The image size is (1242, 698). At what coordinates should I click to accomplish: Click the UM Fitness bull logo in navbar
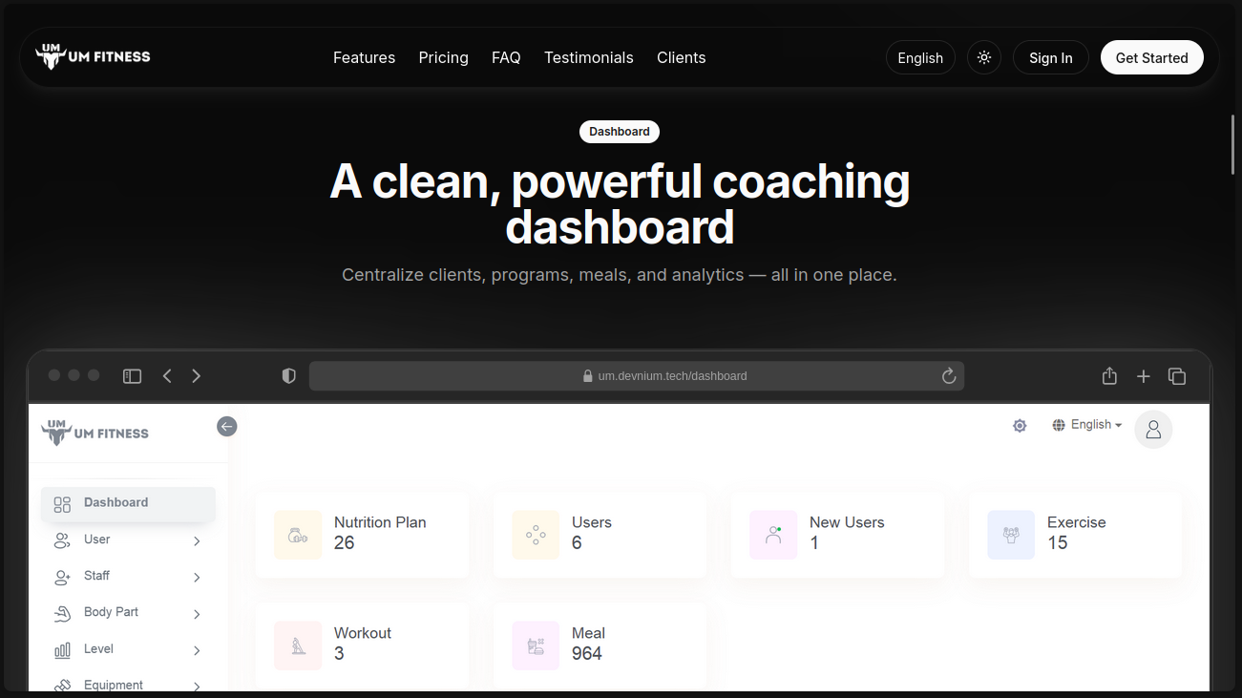click(x=51, y=57)
